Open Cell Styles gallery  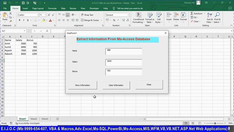point(159,18)
